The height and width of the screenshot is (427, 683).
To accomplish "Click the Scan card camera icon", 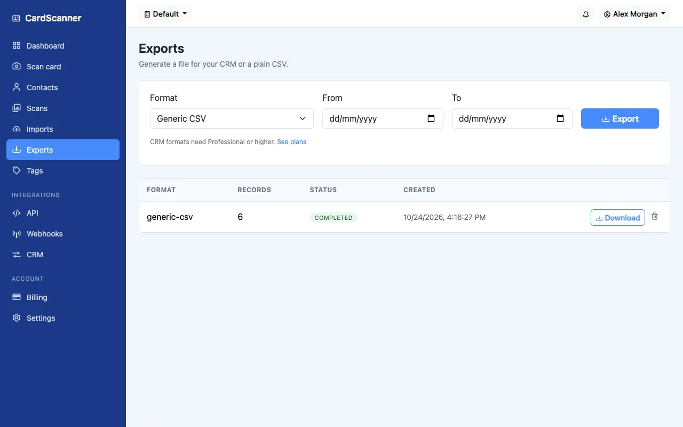I will point(17,67).
